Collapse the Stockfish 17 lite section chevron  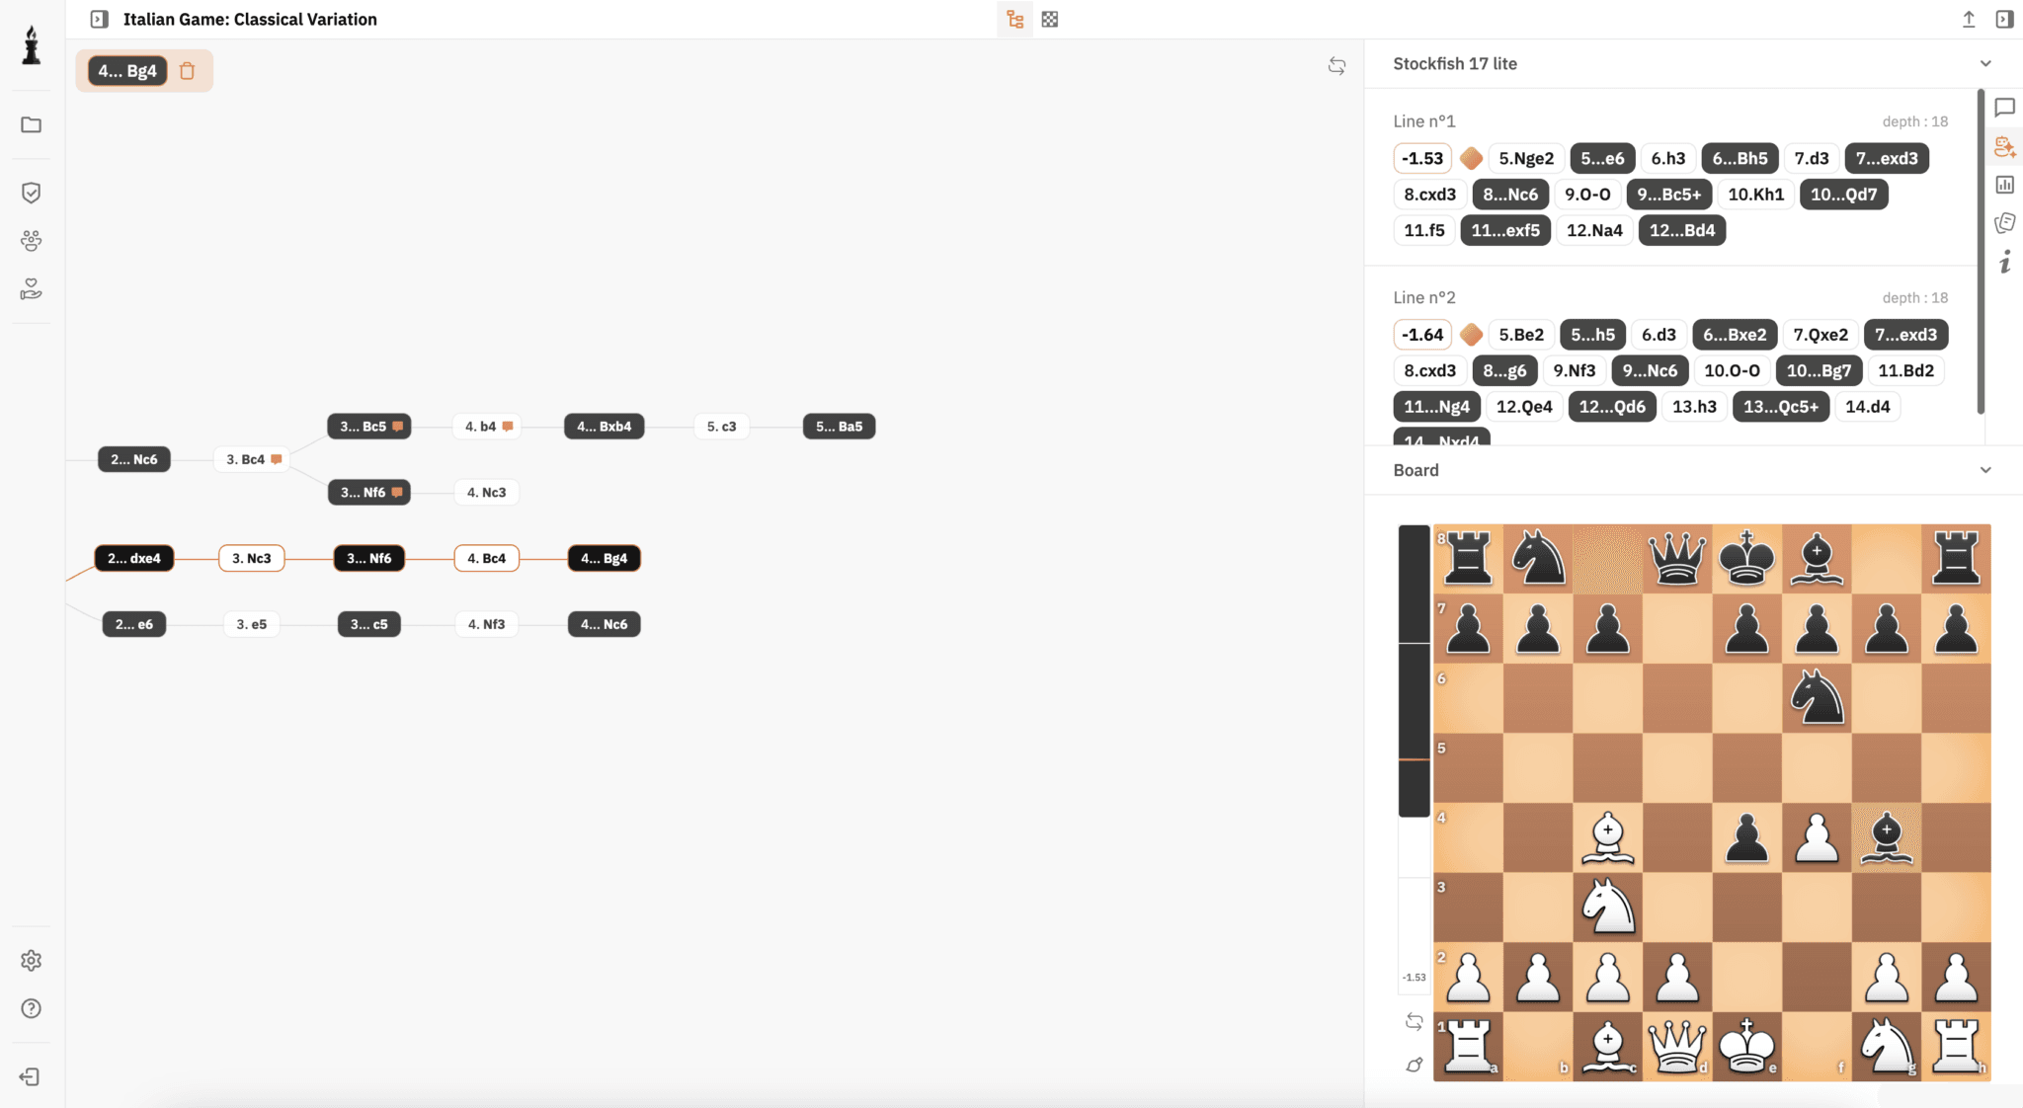pos(1985,64)
